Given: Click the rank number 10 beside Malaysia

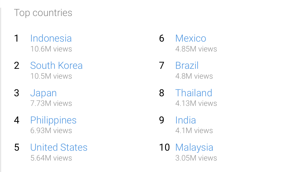Looking at the screenshot, I should coord(164,147).
